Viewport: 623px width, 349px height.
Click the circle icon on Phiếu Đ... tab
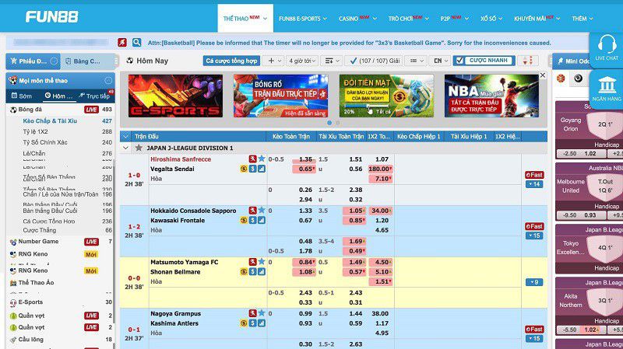[54, 61]
